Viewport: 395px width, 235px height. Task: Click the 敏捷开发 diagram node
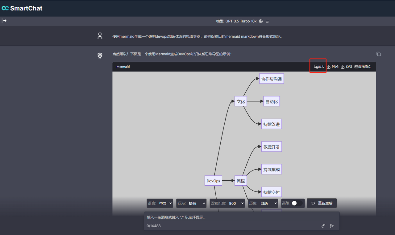[x=272, y=147]
